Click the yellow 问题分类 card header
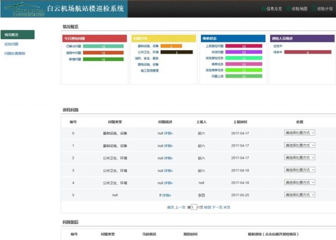 click(164, 38)
